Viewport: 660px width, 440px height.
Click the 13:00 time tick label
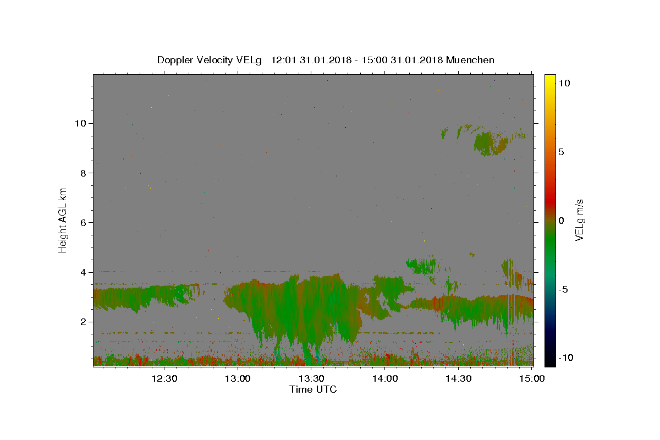[x=238, y=378]
